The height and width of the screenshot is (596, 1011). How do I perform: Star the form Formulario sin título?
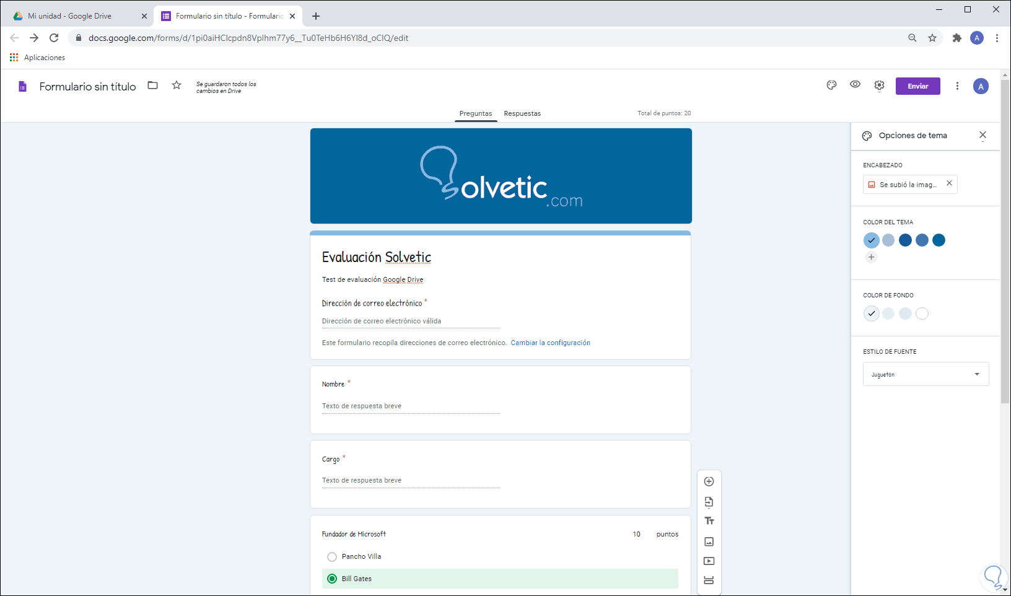pos(177,85)
